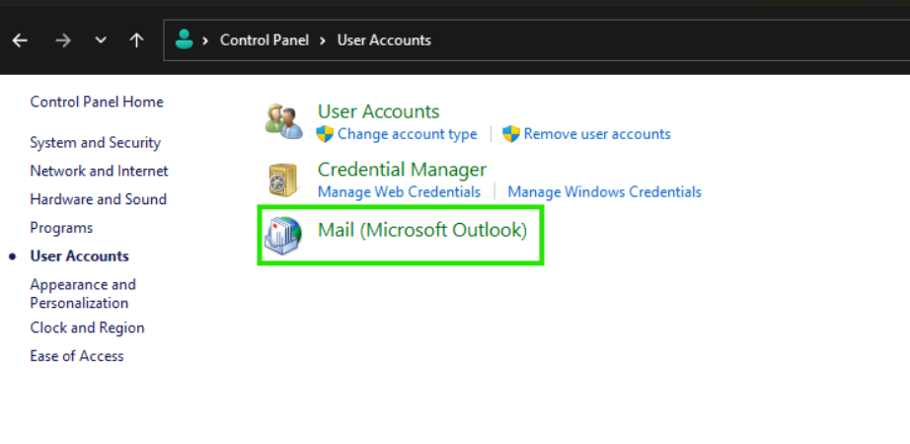Click the User Accounts people icon
The height and width of the screenshot is (444, 910).
click(x=284, y=121)
